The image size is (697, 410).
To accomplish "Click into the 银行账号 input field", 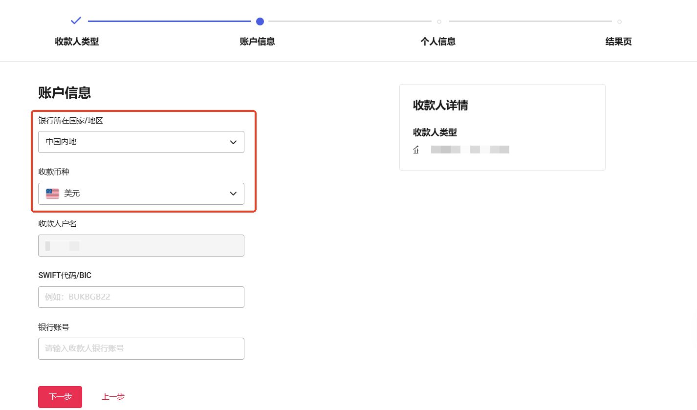I will 141,348.
